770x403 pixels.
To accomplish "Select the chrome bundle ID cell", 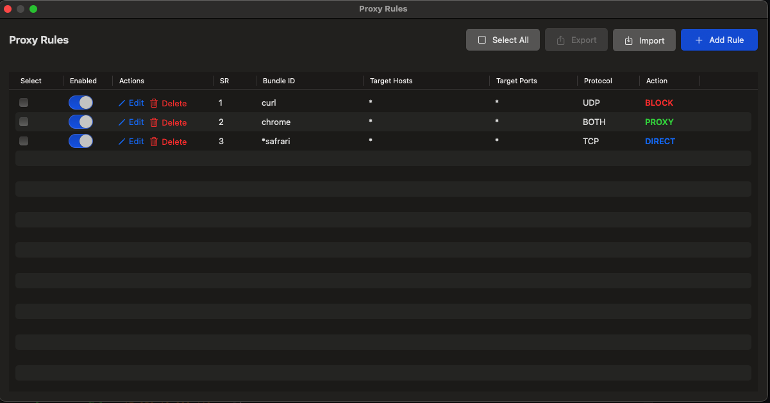I will tap(276, 122).
